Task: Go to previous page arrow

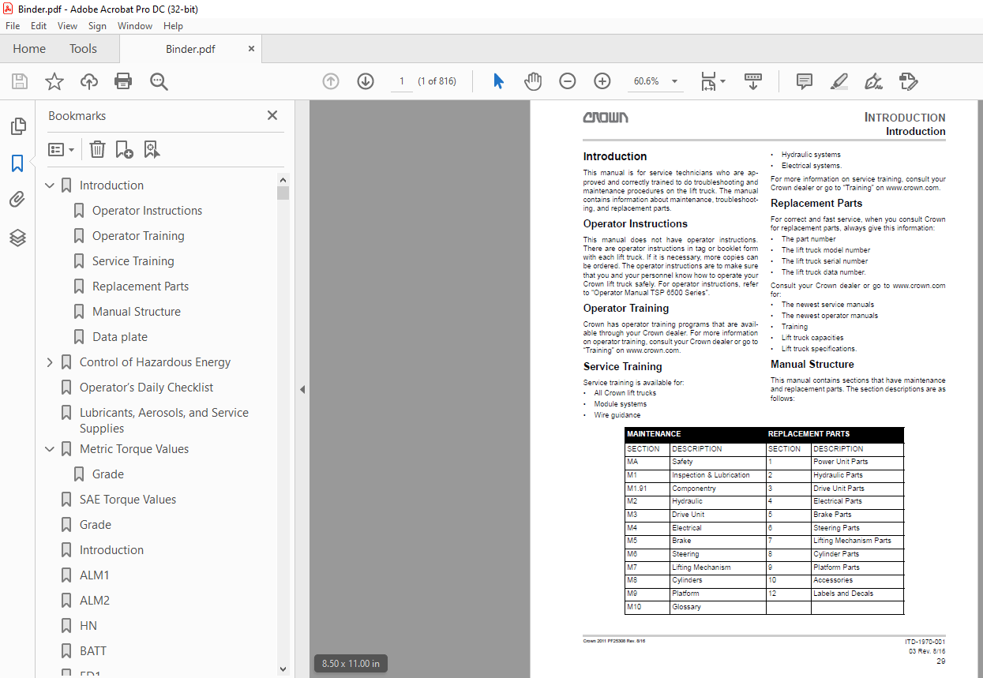Action: point(331,81)
